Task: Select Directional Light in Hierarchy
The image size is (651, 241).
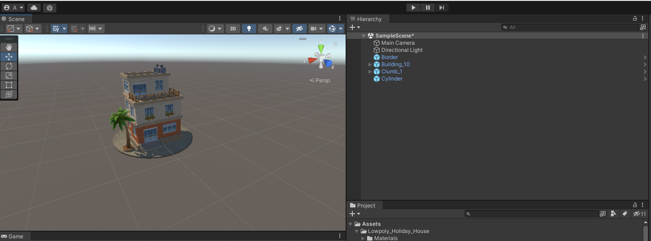Action: click(x=402, y=50)
